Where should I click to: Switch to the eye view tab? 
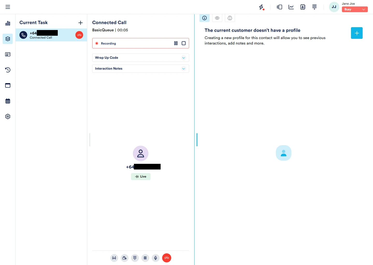pos(217,18)
